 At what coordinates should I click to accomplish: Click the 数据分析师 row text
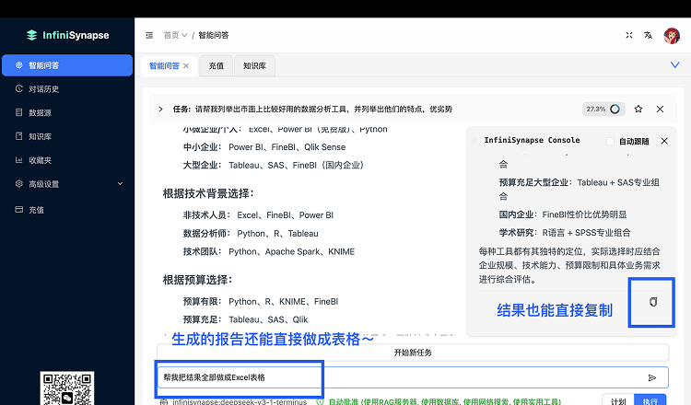pos(251,233)
